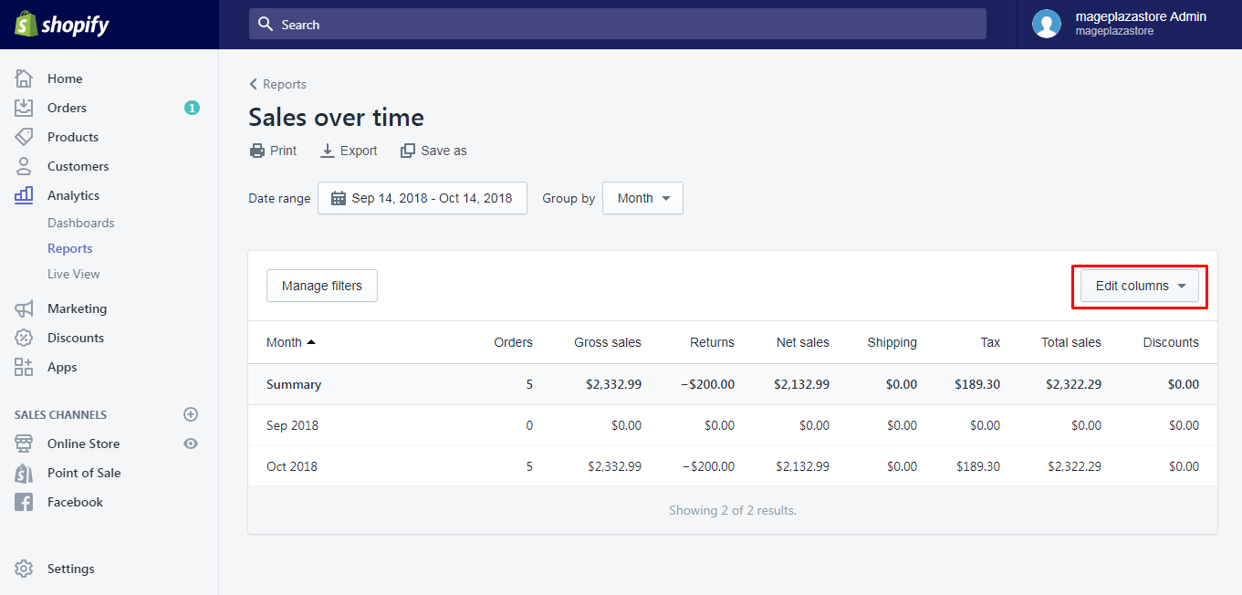Click the Shipping column header
The width and height of the screenshot is (1242, 595).
tap(892, 342)
